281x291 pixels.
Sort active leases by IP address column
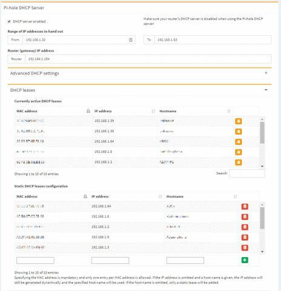tap(125, 111)
